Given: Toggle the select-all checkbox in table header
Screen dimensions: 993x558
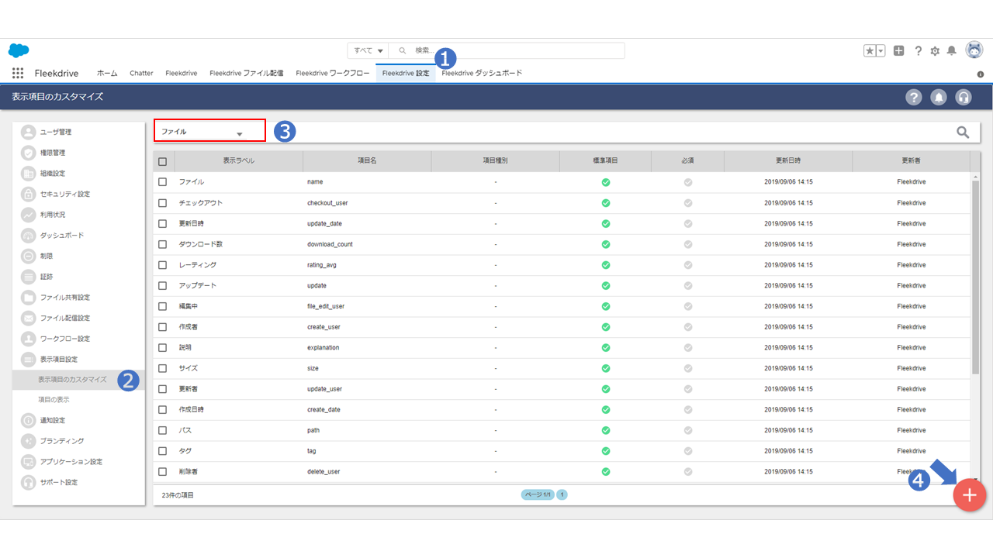Looking at the screenshot, I should (x=162, y=161).
